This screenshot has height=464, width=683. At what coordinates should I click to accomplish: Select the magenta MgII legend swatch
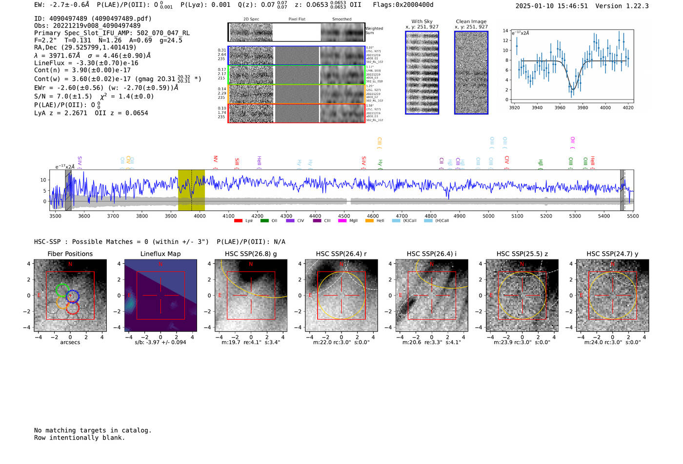342,221
